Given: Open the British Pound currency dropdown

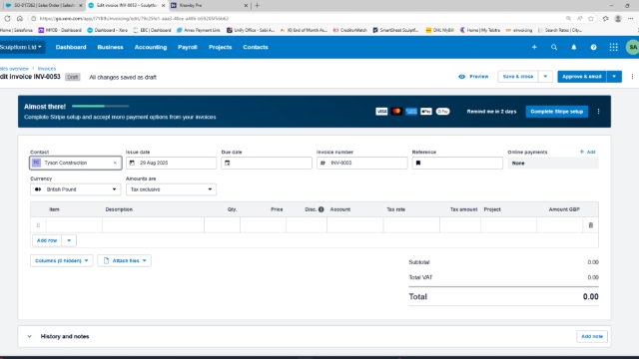Looking at the screenshot, I should [x=76, y=189].
